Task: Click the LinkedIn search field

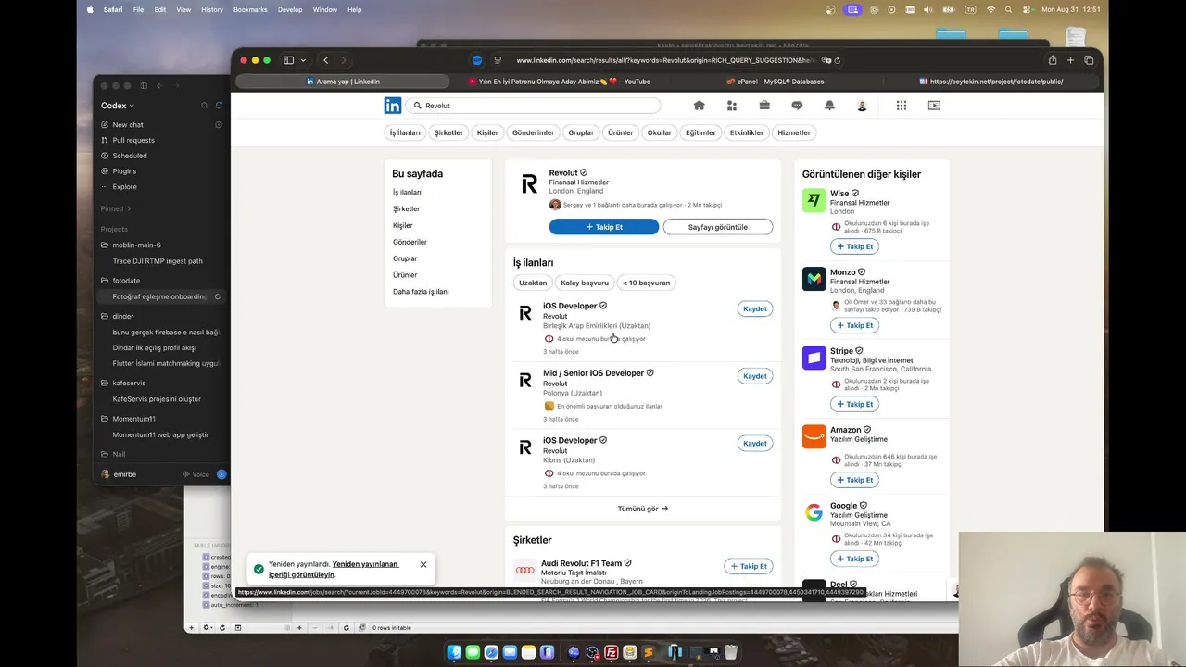Action: pos(533,106)
